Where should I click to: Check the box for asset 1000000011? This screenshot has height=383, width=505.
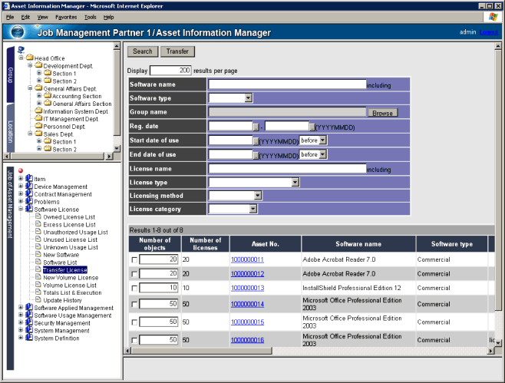click(x=135, y=260)
